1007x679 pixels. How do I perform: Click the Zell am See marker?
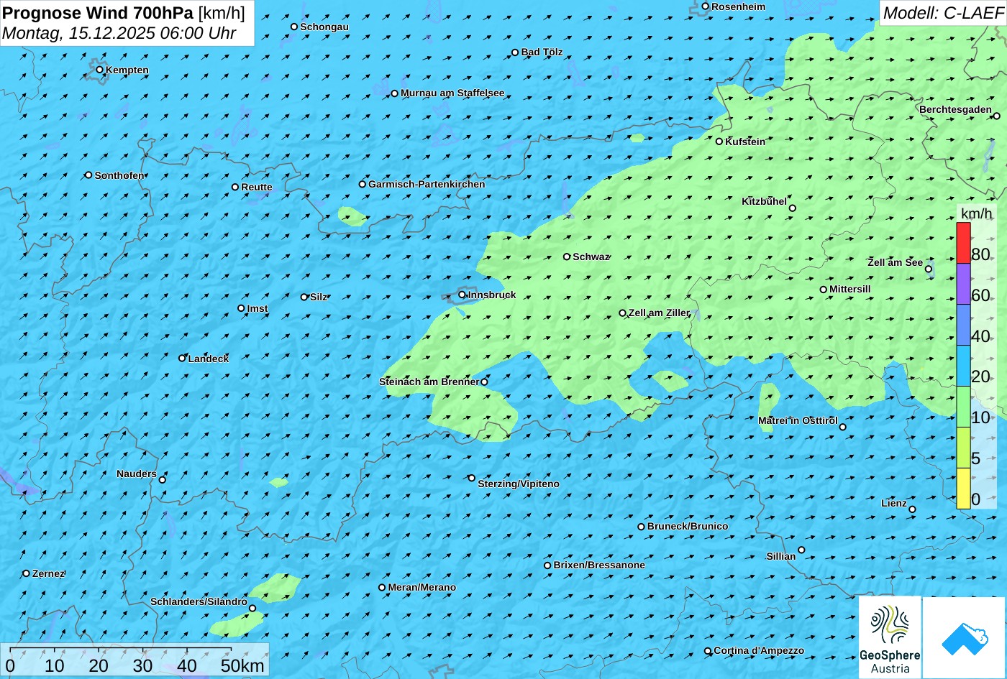[929, 269]
